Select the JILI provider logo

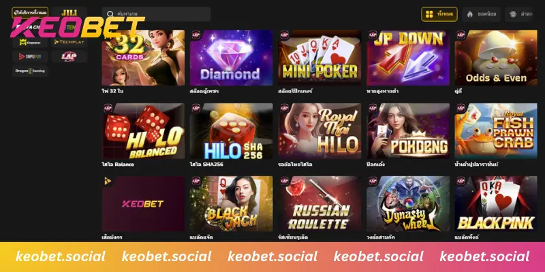click(69, 12)
